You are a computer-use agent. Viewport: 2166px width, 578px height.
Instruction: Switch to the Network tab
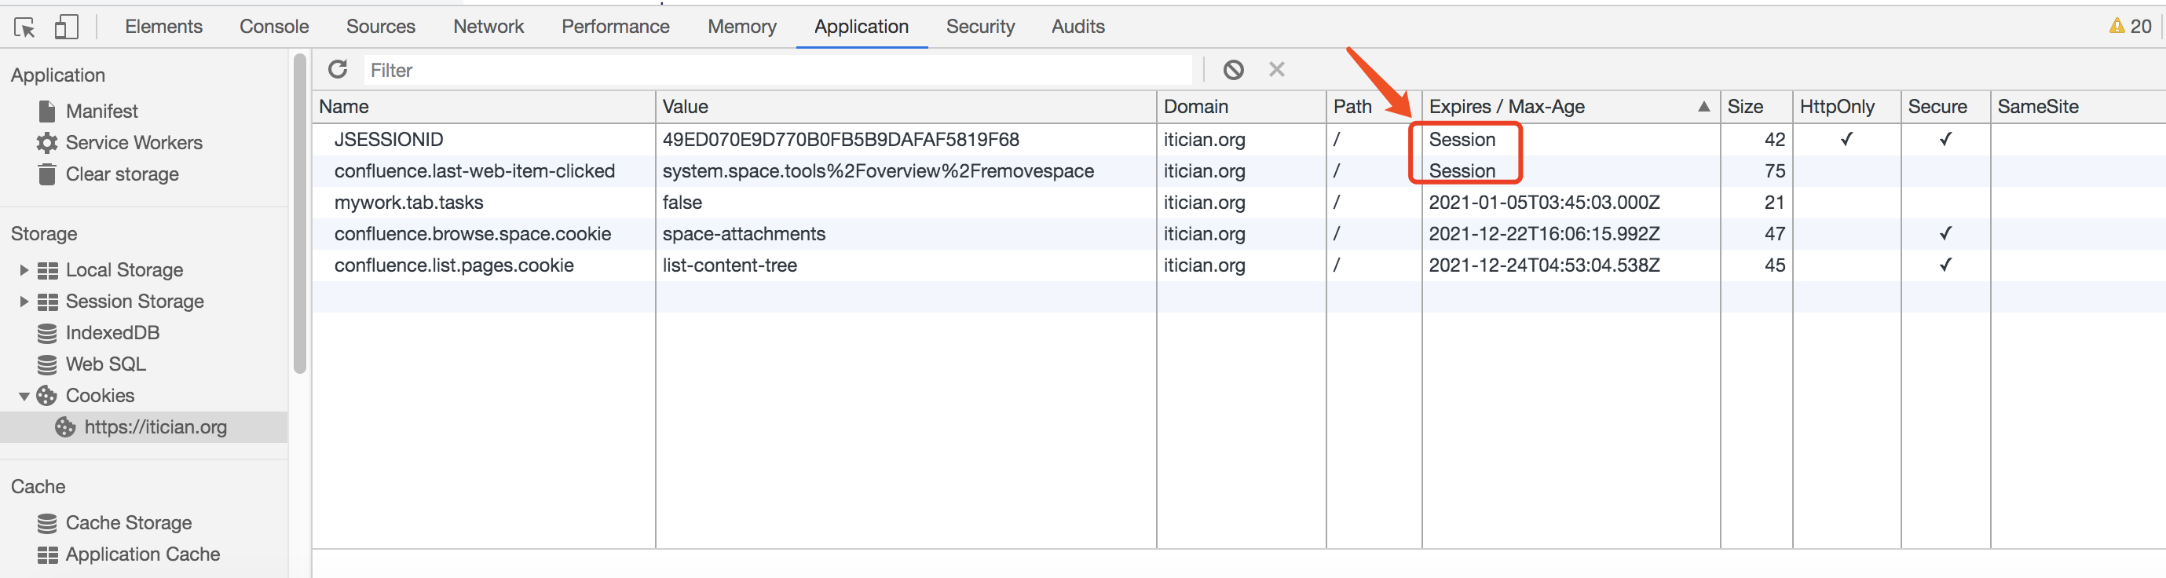(x=488, y=27)
